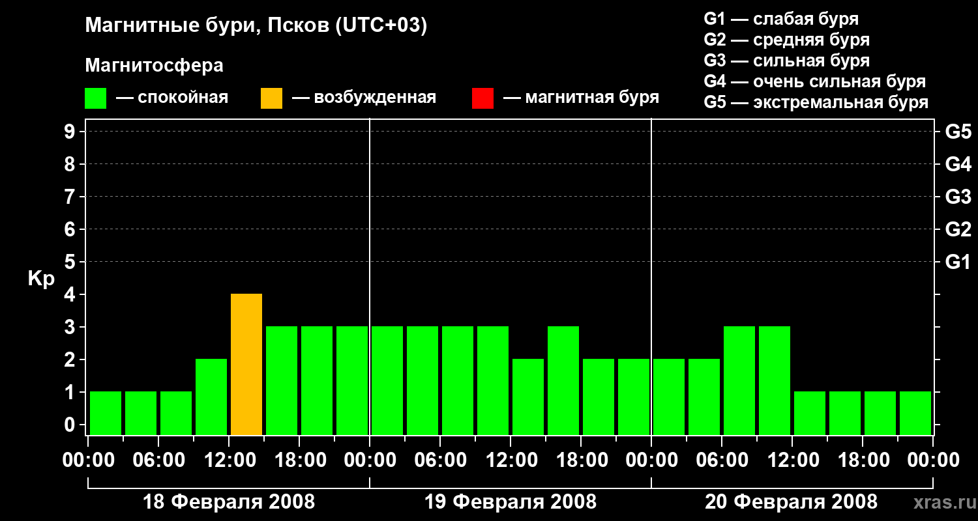Click the 'G1' label on the right axis
978x521 pixels.
click(958, 262)
